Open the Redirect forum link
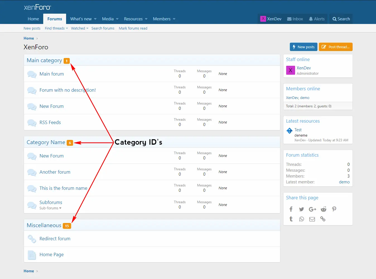This screenshot has height=279, width=376. pos(55,239)
